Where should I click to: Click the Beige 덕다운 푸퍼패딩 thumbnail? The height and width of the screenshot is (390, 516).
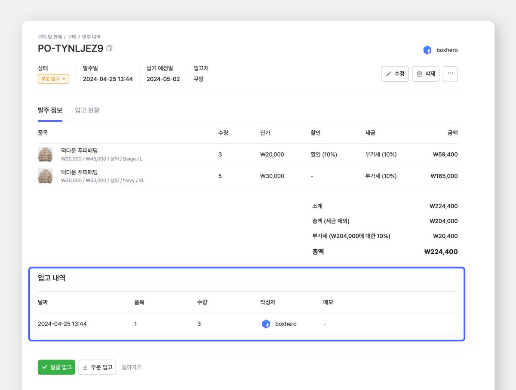click(x=45, y=154)
